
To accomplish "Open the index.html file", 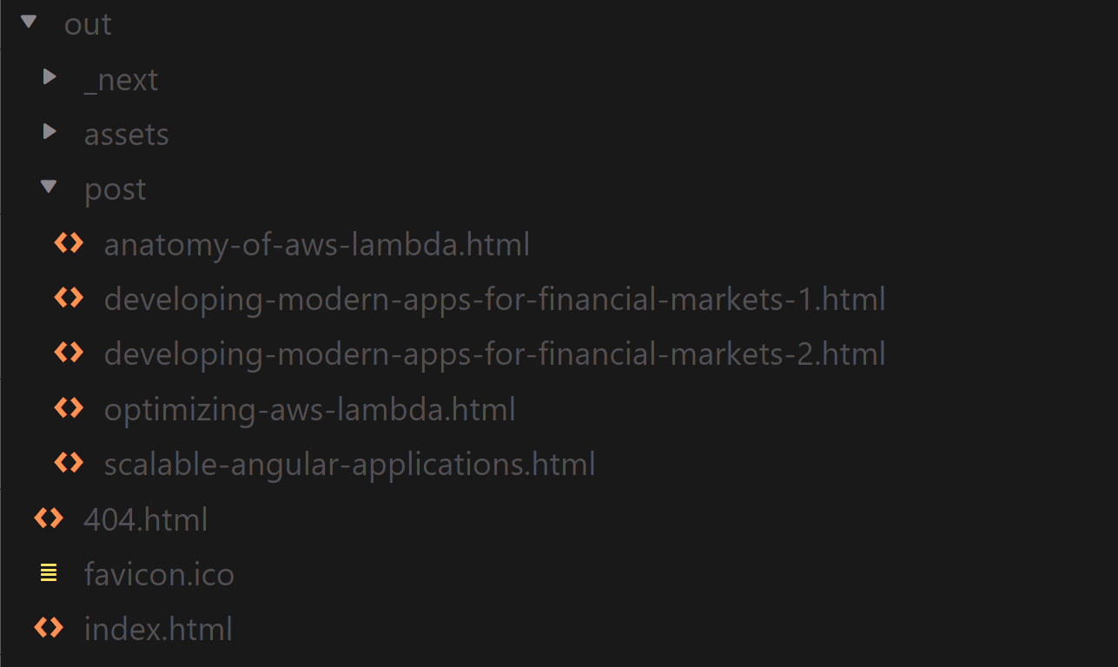I will point(158,629).
